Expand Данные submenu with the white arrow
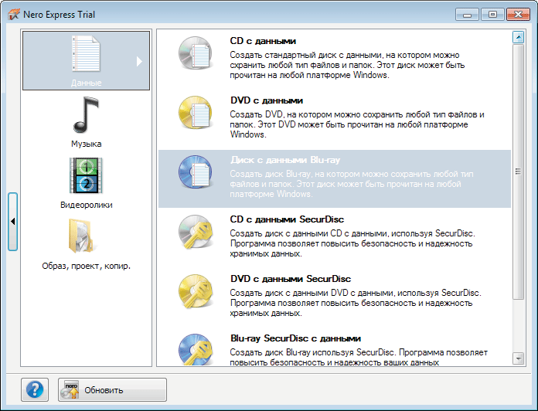Screen dimensions: 538x411 [139, 61]
